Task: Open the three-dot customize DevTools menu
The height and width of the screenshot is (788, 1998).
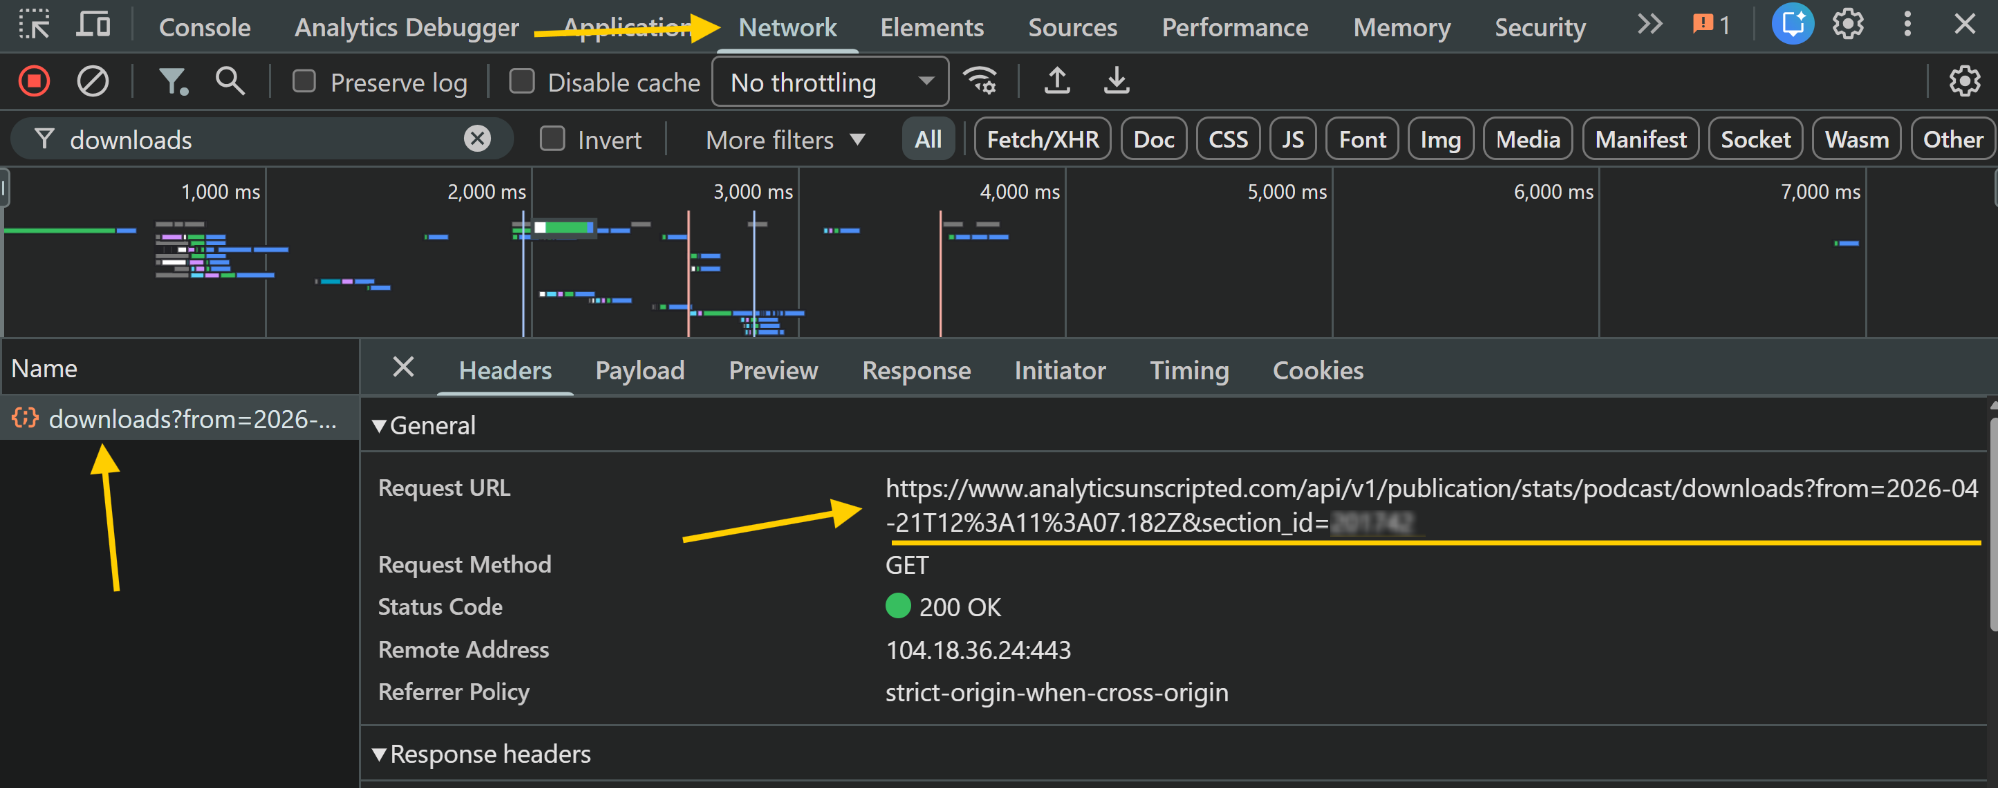Action: (x=1907, y=24)
